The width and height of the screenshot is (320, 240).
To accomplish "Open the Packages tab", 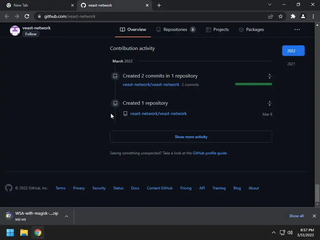I will click(251, 30).
